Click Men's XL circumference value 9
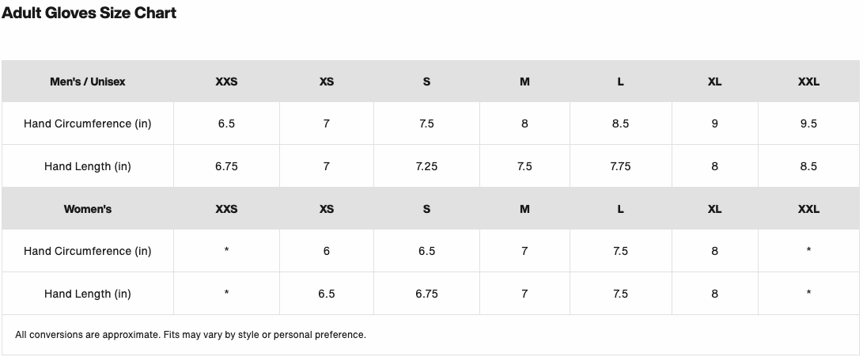Image resolution: width=863 pixels, height=357 pixels. (x=714, y=123)
